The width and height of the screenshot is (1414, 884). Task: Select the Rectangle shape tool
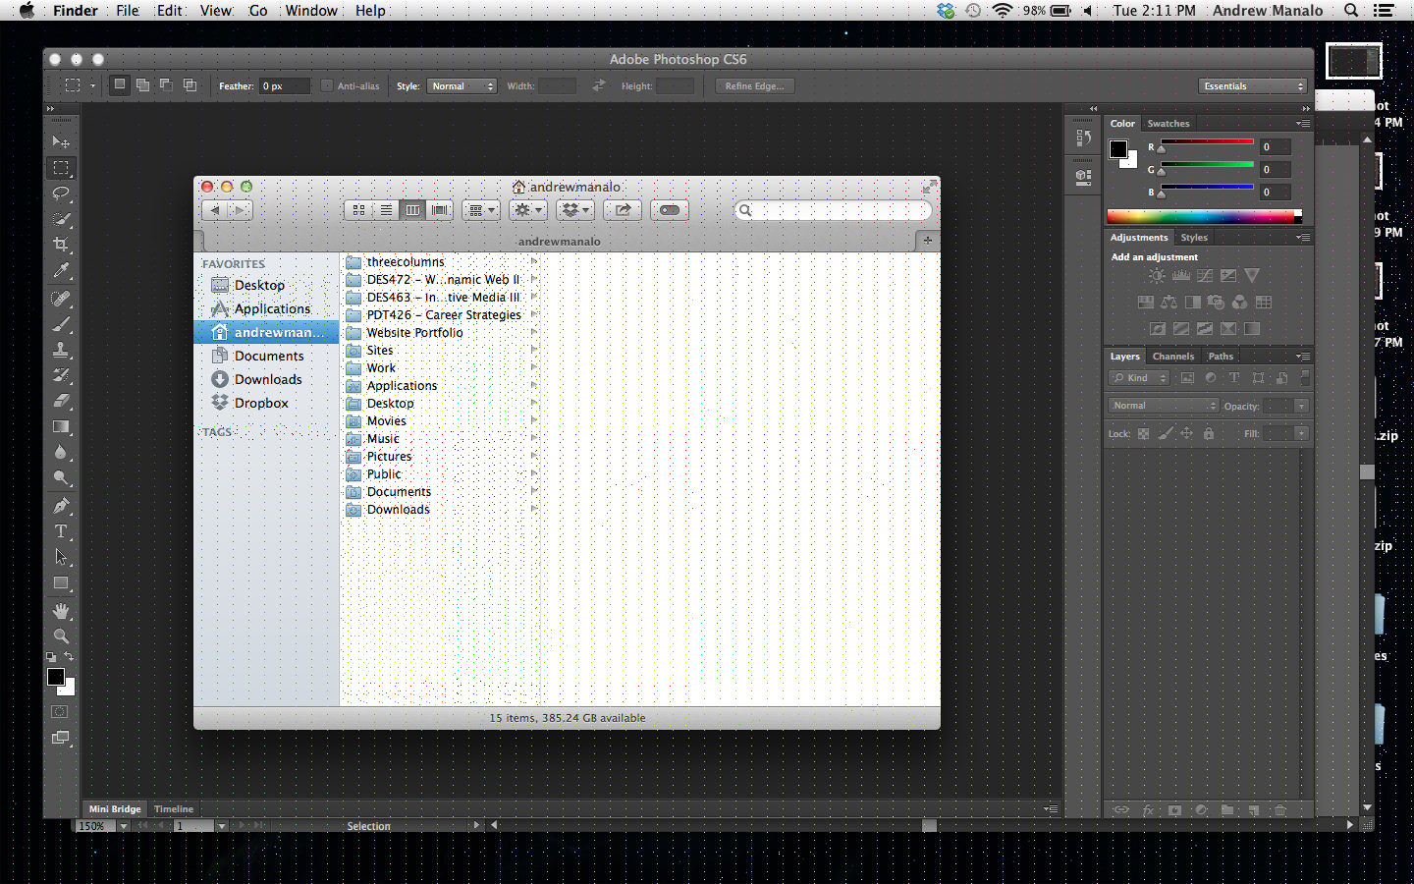pyautogui.click(x=61, y=582)
